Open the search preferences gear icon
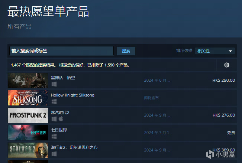This screenshot has width=242, height=163. [x=226, y=65]
